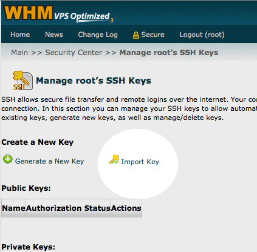Click the Manage root's SSH Keys breadcrumb
This screenshot has height=252, width=257.
point(169,53)
